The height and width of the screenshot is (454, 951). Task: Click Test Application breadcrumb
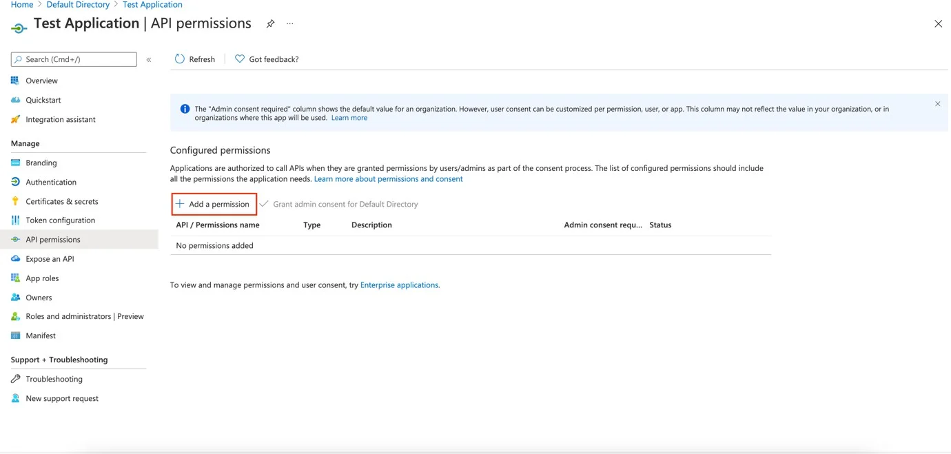152,5
